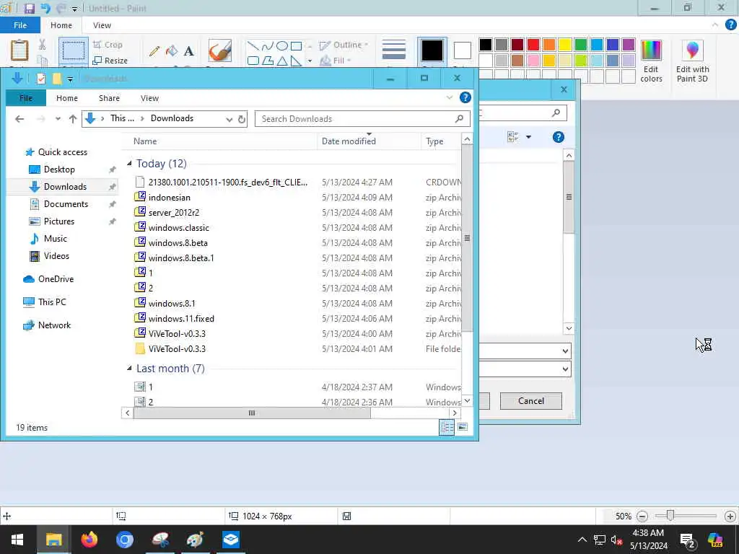Go up one folder level in Explorer
This screenshot has width=739, height=554.
(x=73, y=119)
